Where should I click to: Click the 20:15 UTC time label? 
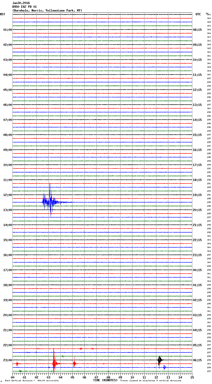click(197, 210)
